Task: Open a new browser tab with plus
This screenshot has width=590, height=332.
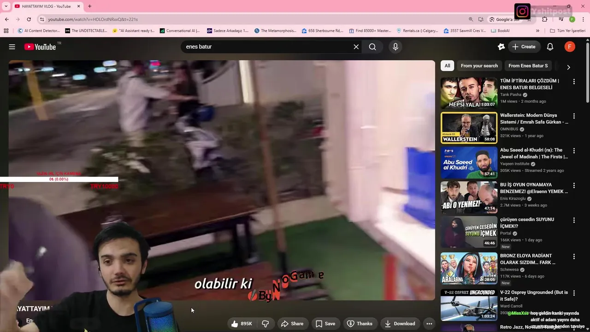Action: pos(89,6)
